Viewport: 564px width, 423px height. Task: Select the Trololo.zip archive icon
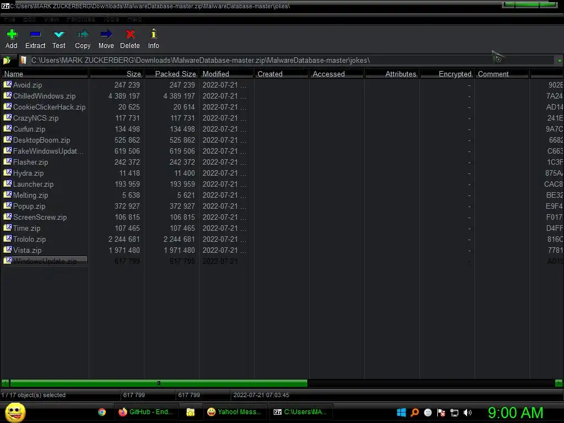8,239
